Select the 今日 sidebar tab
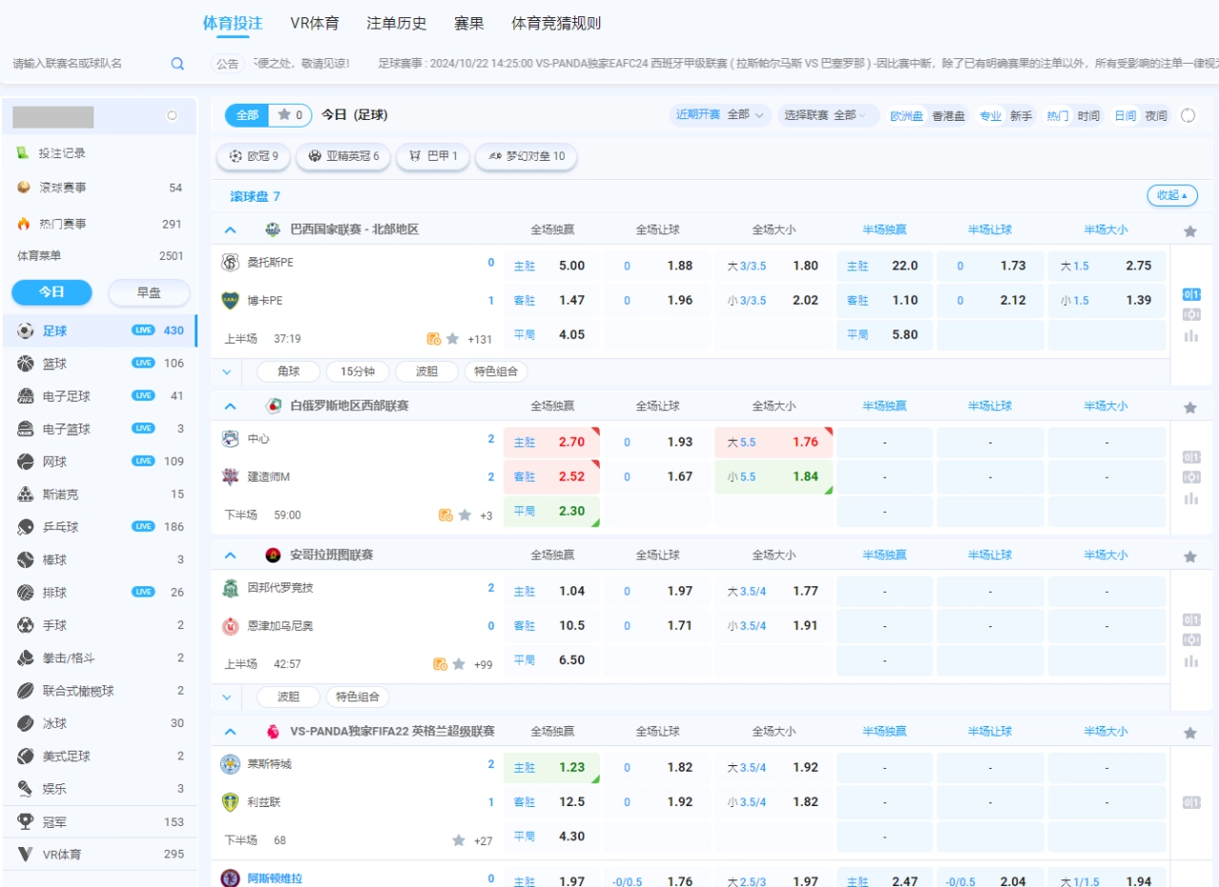 click(x=51, y=292)
